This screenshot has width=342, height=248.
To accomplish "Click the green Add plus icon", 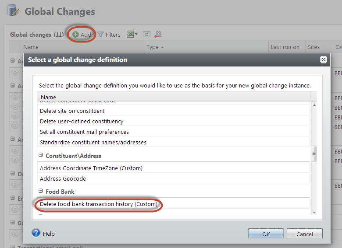I will click(76, 35).
